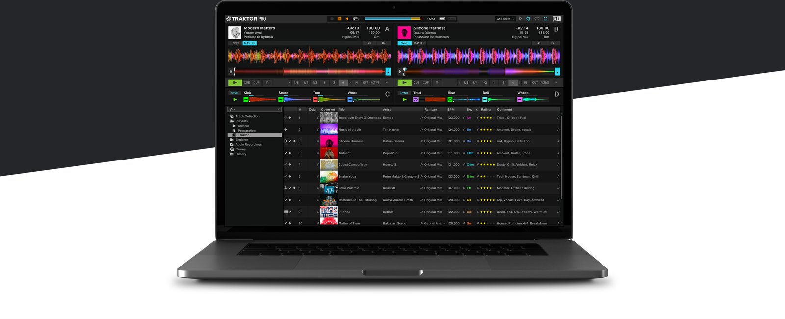
Task: Sort track list by BPM column
Action: (451, 110)
